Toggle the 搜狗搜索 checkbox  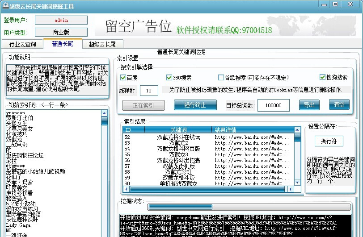tap(322, 77)
